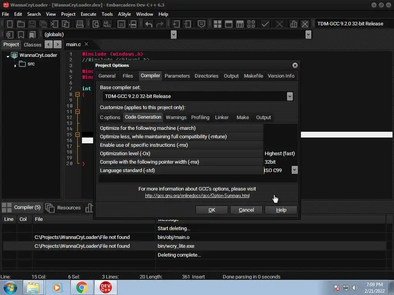The height and width of the screenshot is (295, 394).
Task: Open the (globals) scope dropdown
Action: (x=174, y=34)
